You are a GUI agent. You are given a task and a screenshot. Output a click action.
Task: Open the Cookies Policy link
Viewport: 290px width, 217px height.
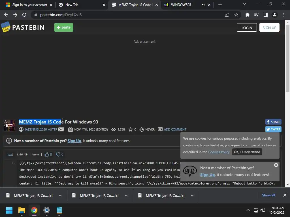219,152
